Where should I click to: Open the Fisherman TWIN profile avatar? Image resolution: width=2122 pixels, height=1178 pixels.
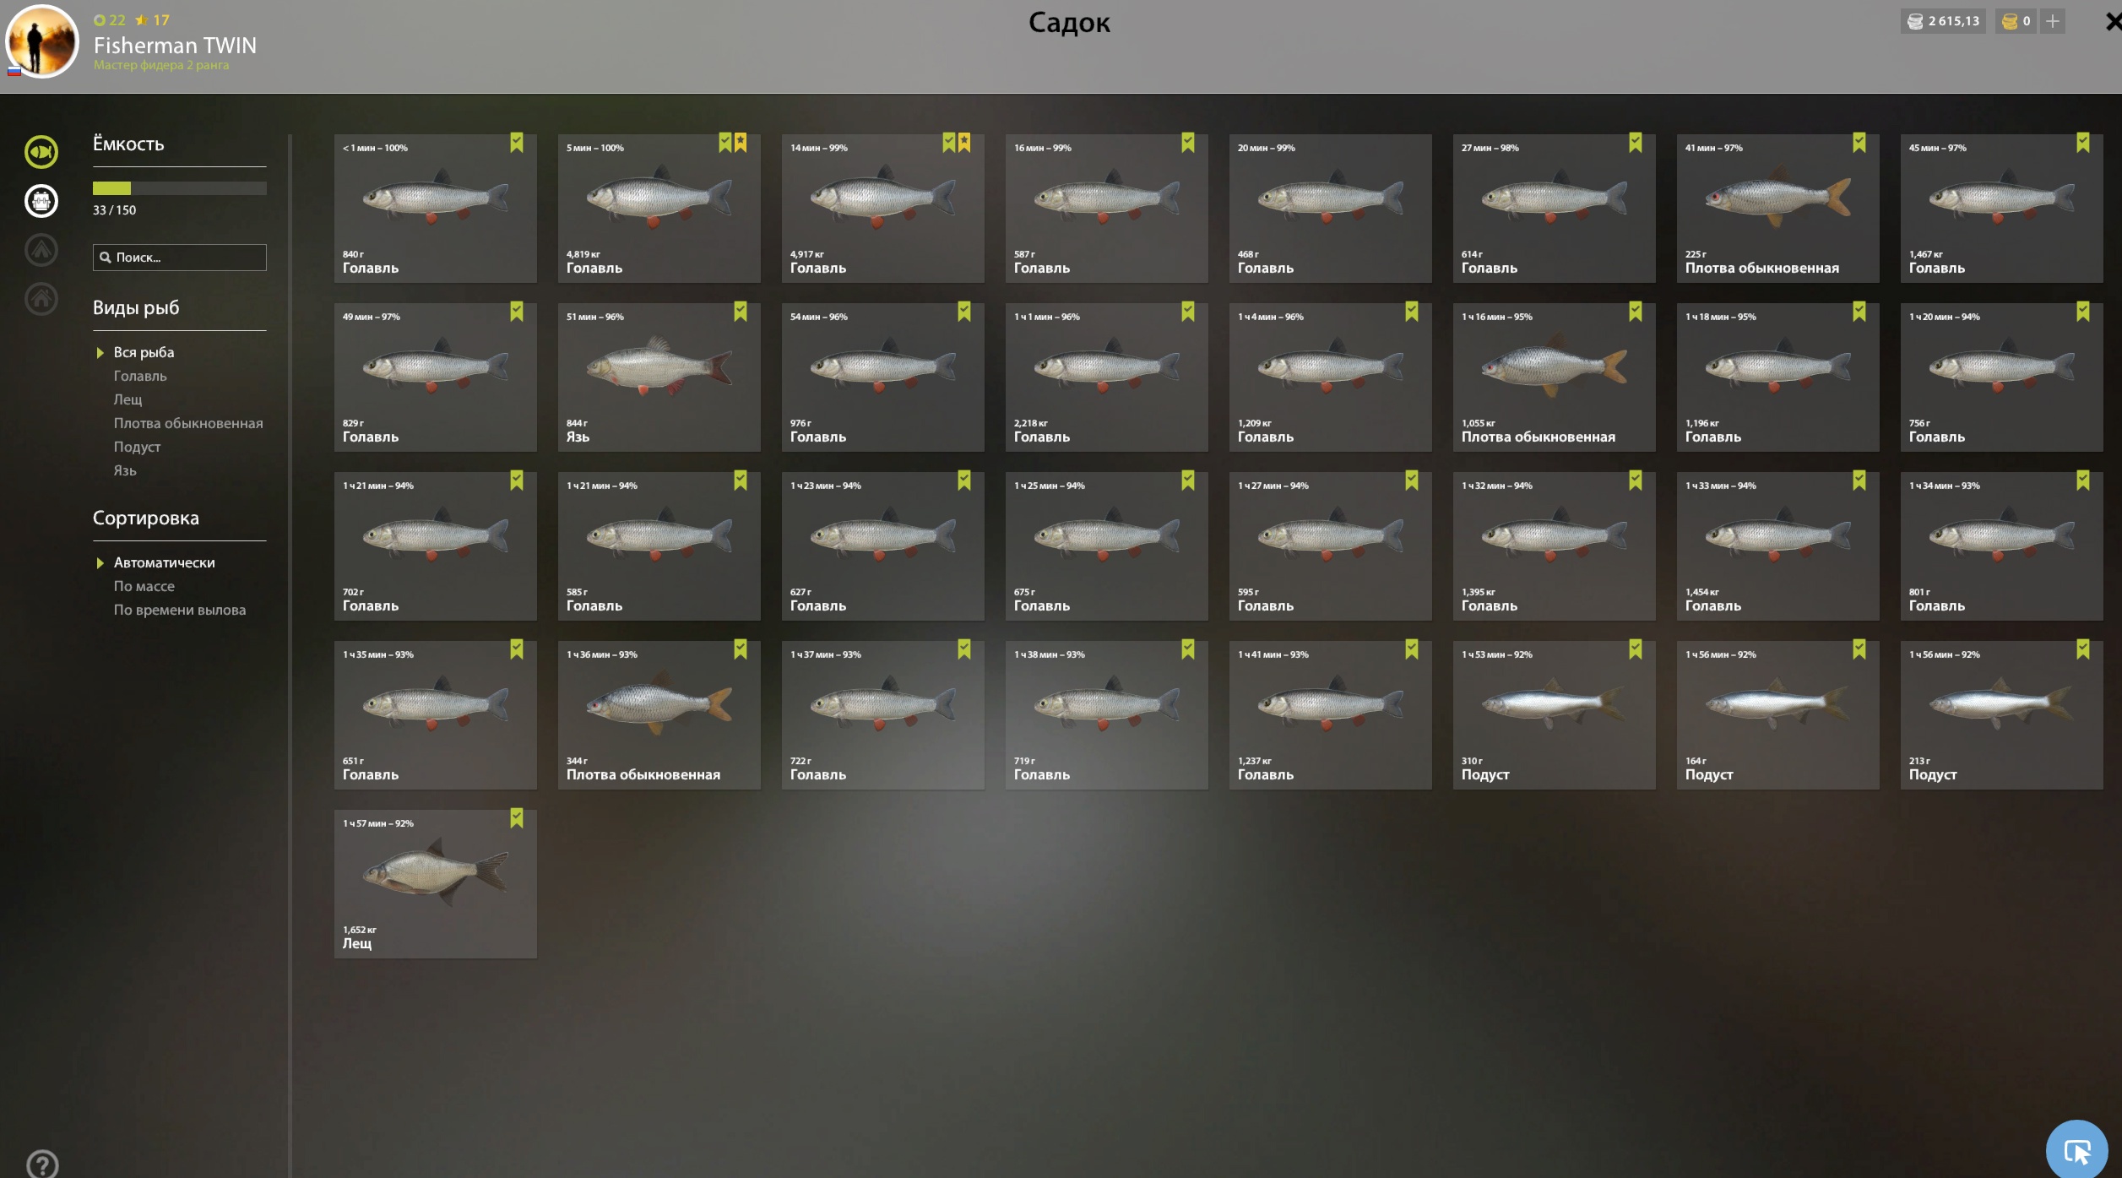point(41,42)
